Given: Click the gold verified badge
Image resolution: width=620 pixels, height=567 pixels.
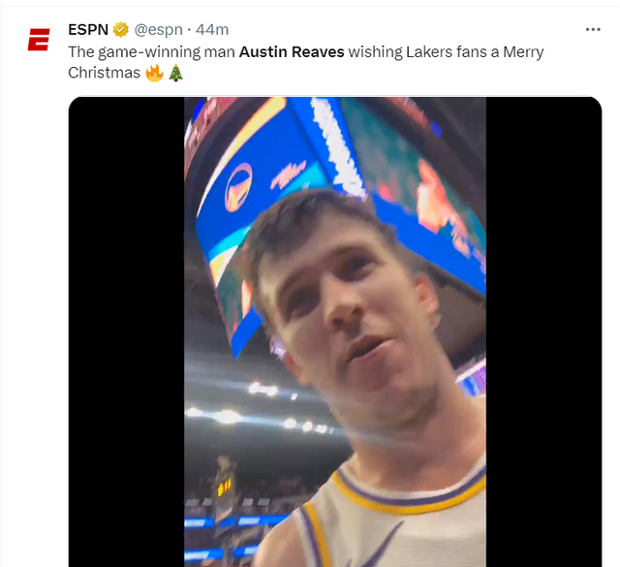Looking at the screenshot, I should tap(121, 29).
